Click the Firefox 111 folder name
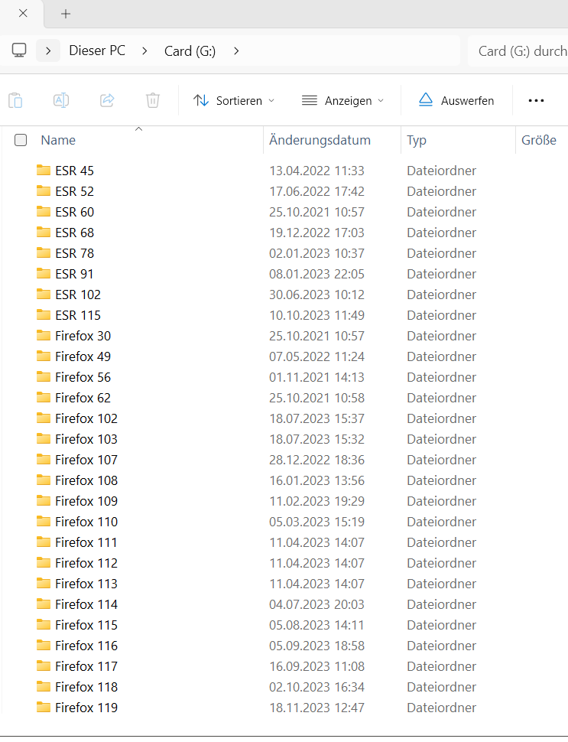 (86, 542)
